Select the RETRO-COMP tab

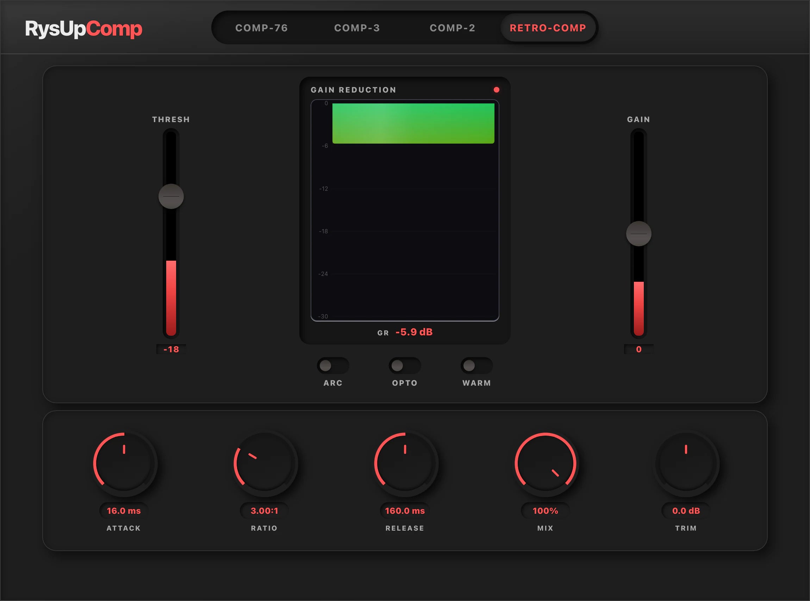(x=548, y=28)
